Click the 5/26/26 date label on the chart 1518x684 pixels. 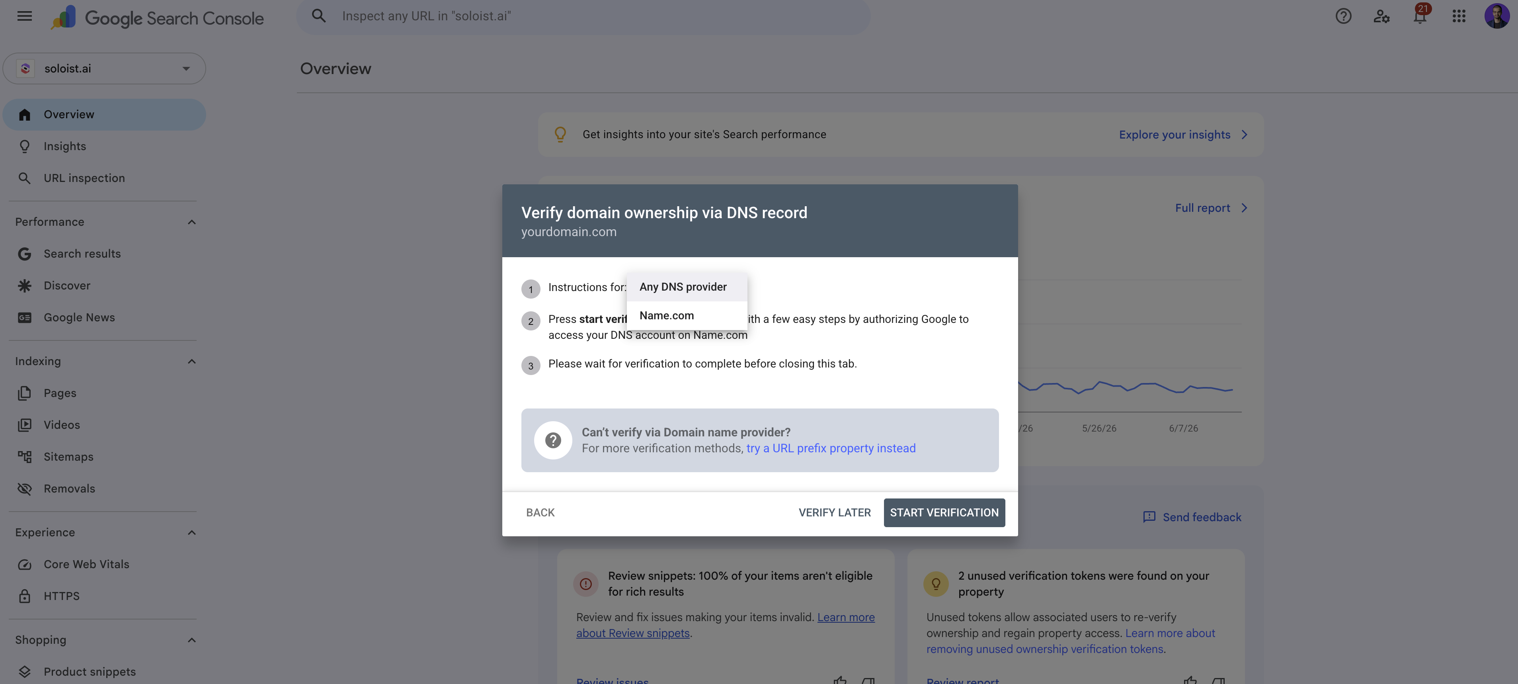coord(1099,428)
